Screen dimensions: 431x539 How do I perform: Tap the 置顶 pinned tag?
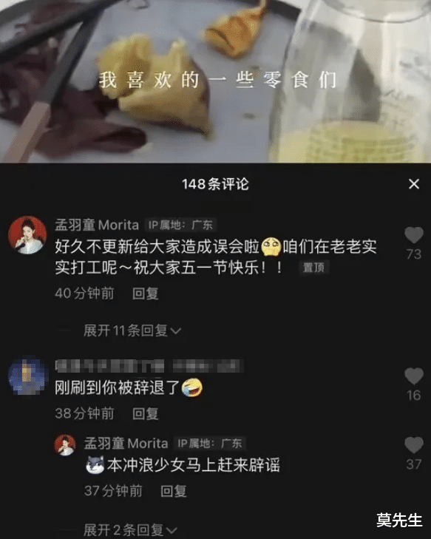(313, 268)
